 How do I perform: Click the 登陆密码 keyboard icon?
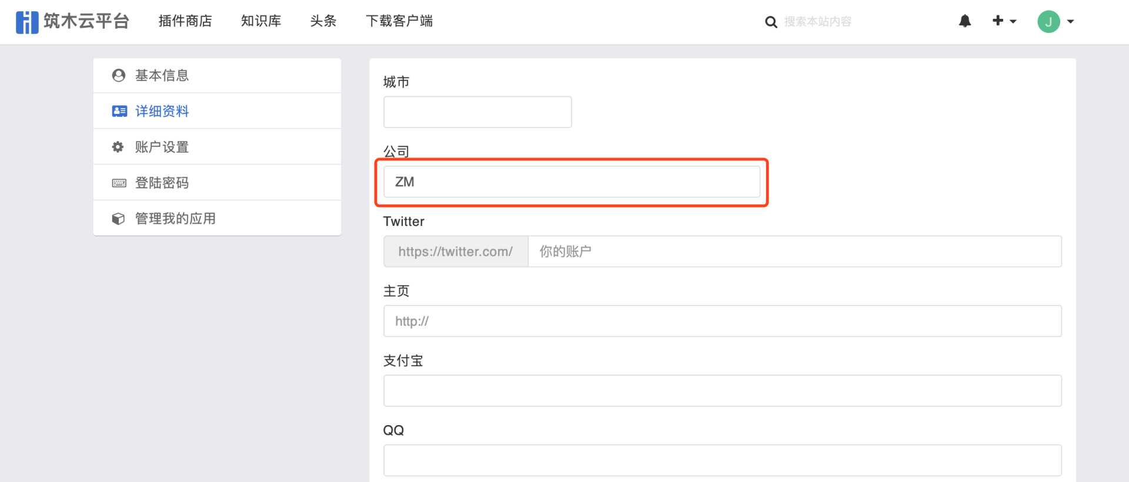coord(119,183)
